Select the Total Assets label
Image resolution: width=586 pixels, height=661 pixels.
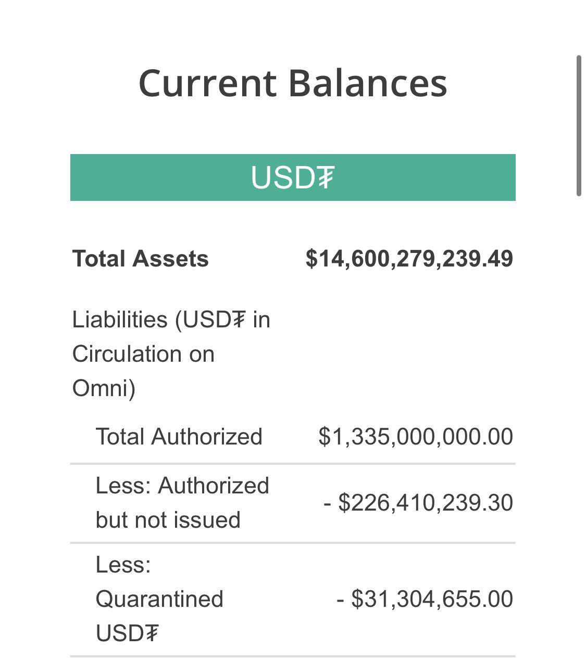(140, 259)
